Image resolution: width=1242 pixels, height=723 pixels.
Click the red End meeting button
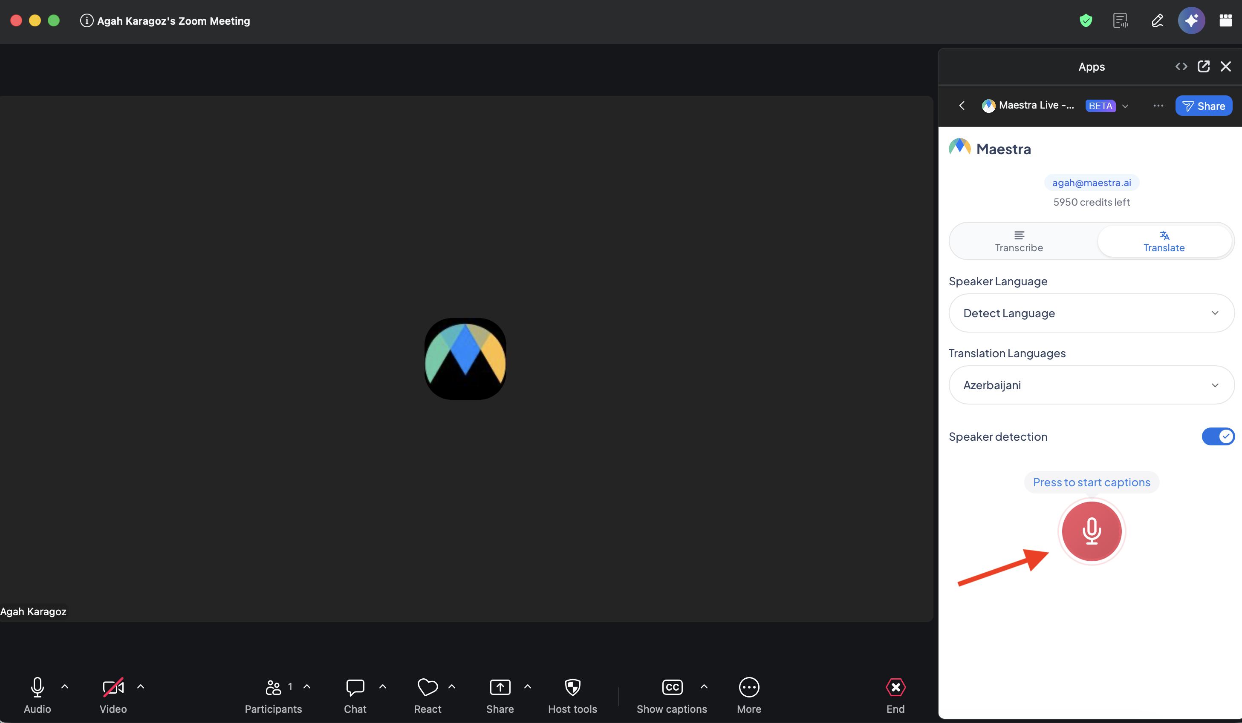click(x=895, y=695)
